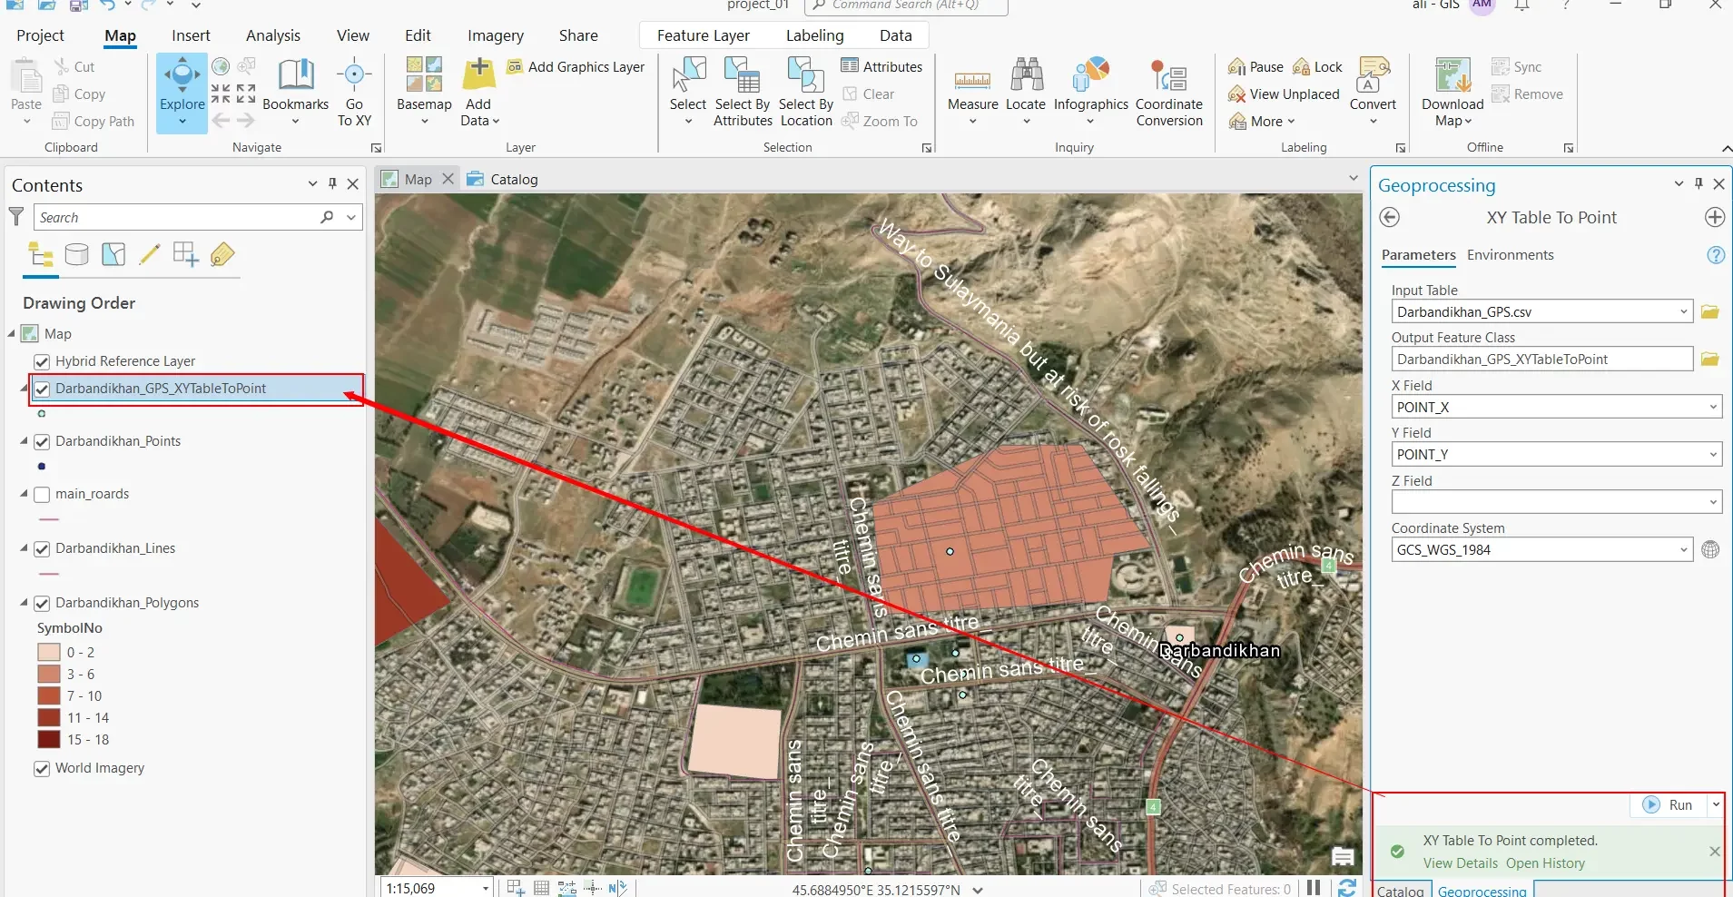Switch to the Analysis ribbon tab

tap(272, 35)
